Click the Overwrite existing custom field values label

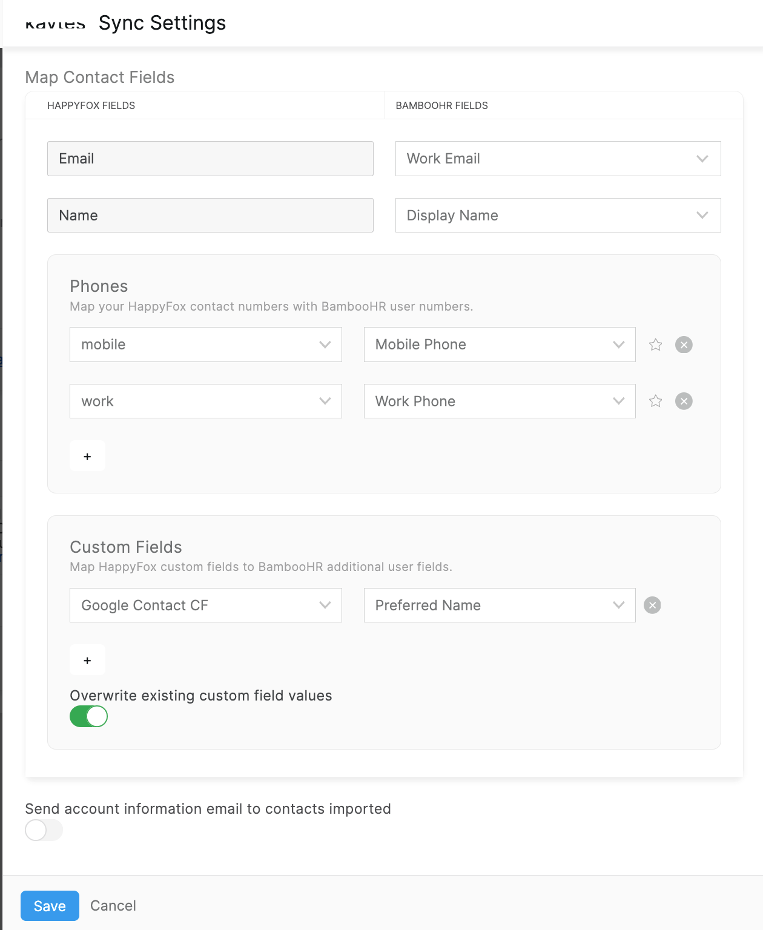pyautogui.click(x=201, y=696)
